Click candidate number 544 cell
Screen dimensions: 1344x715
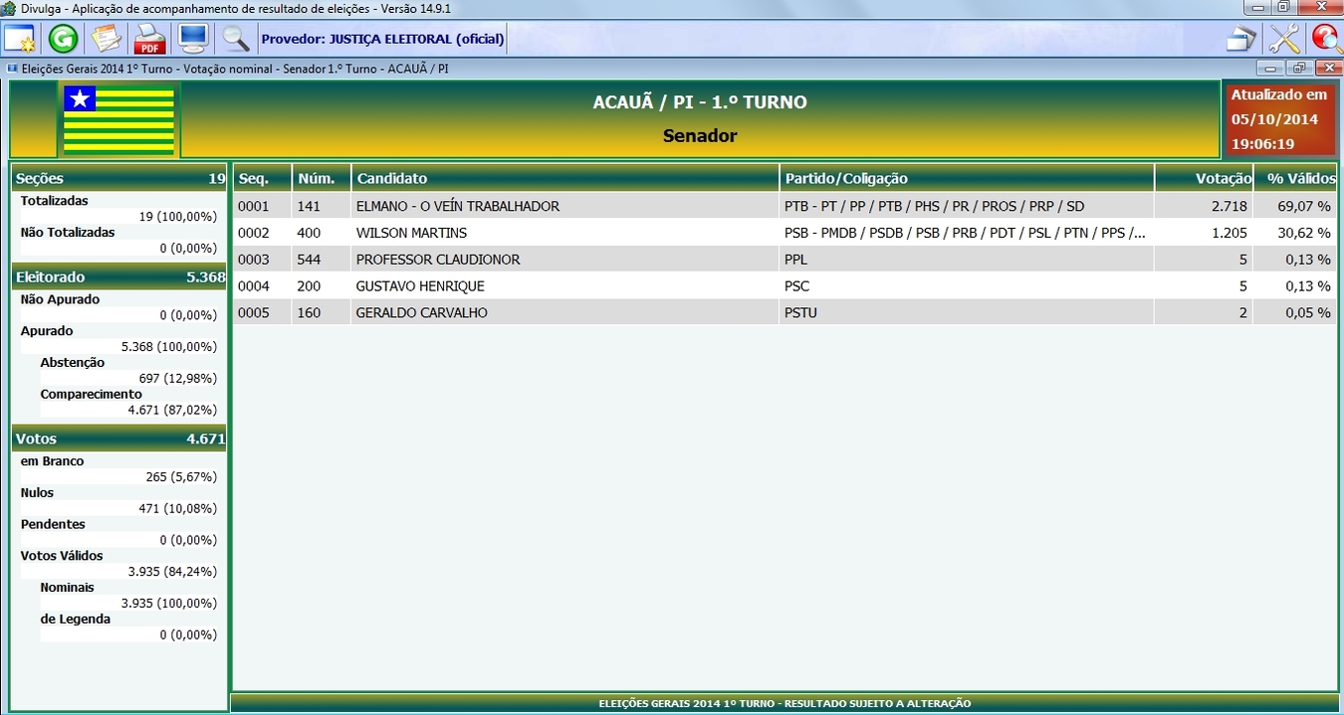coord(323,260)
